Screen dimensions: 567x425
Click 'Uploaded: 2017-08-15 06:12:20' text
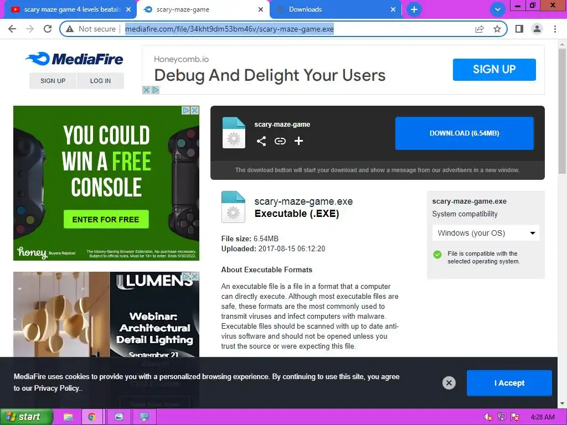tap(273, 248)
